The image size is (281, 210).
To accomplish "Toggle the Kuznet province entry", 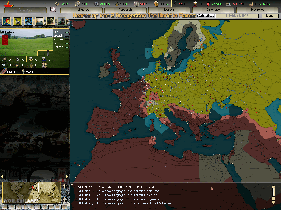I will (67, 40).
